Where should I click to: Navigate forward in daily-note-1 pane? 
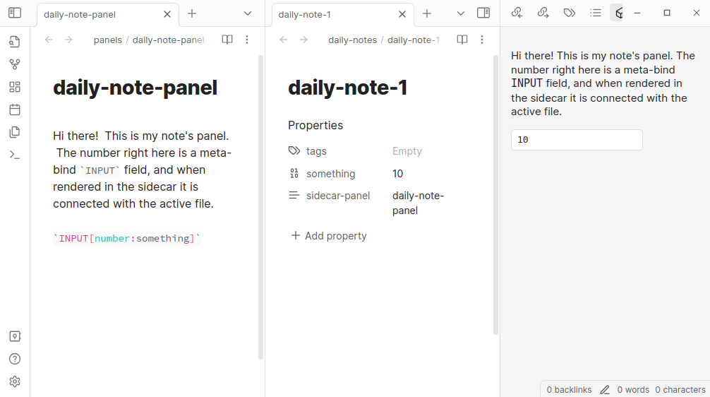303,40
